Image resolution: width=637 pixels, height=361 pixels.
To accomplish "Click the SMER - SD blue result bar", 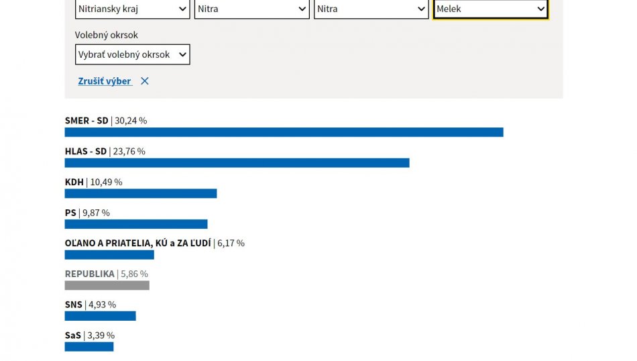I will (x=284, y=132).
